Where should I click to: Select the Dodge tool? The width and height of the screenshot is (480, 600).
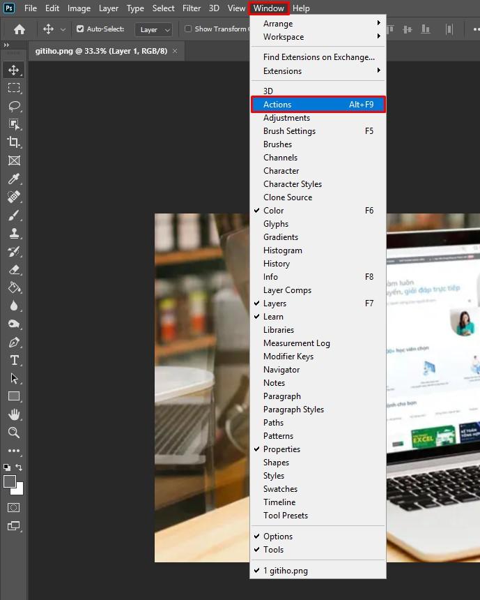pos(14,324)
